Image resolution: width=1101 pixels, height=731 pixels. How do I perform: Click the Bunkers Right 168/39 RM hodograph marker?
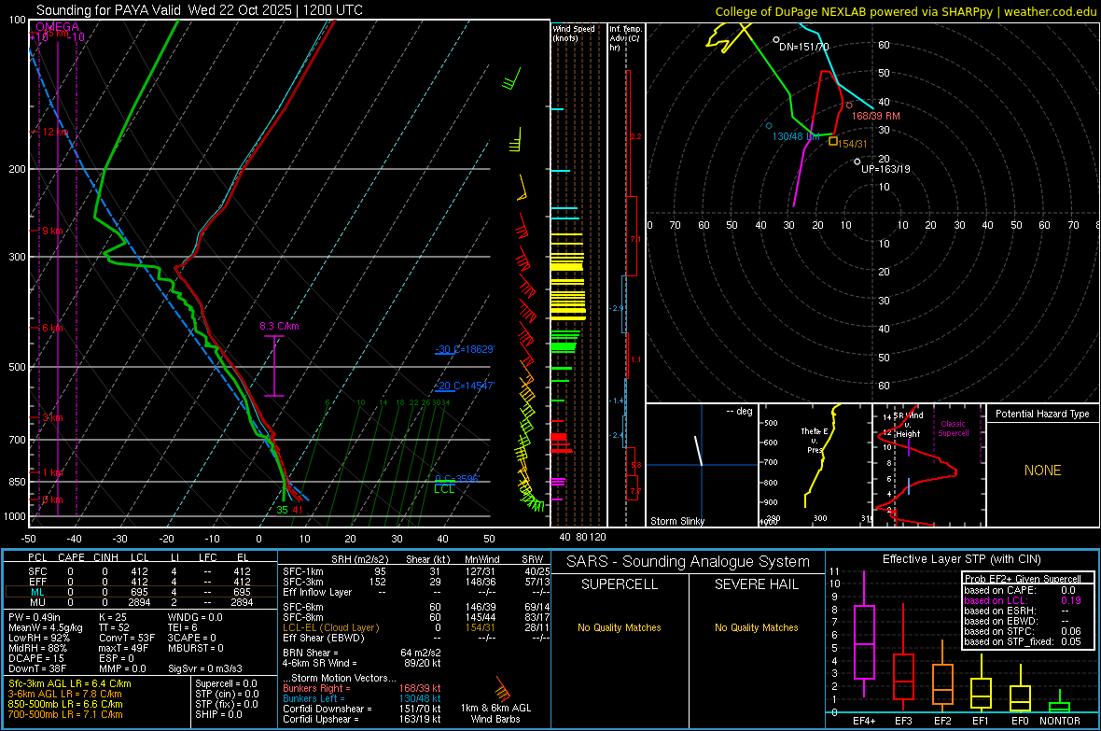pos(849,105)
